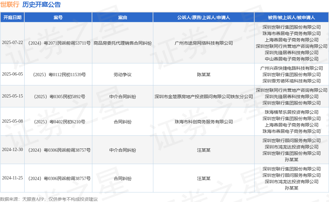Click the 劳动争议 case cause

pyautogui.click(x=123, y=75)
